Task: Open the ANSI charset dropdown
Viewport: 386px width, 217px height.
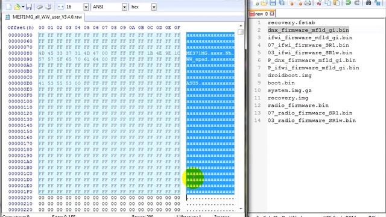Action: coord(125,7)
